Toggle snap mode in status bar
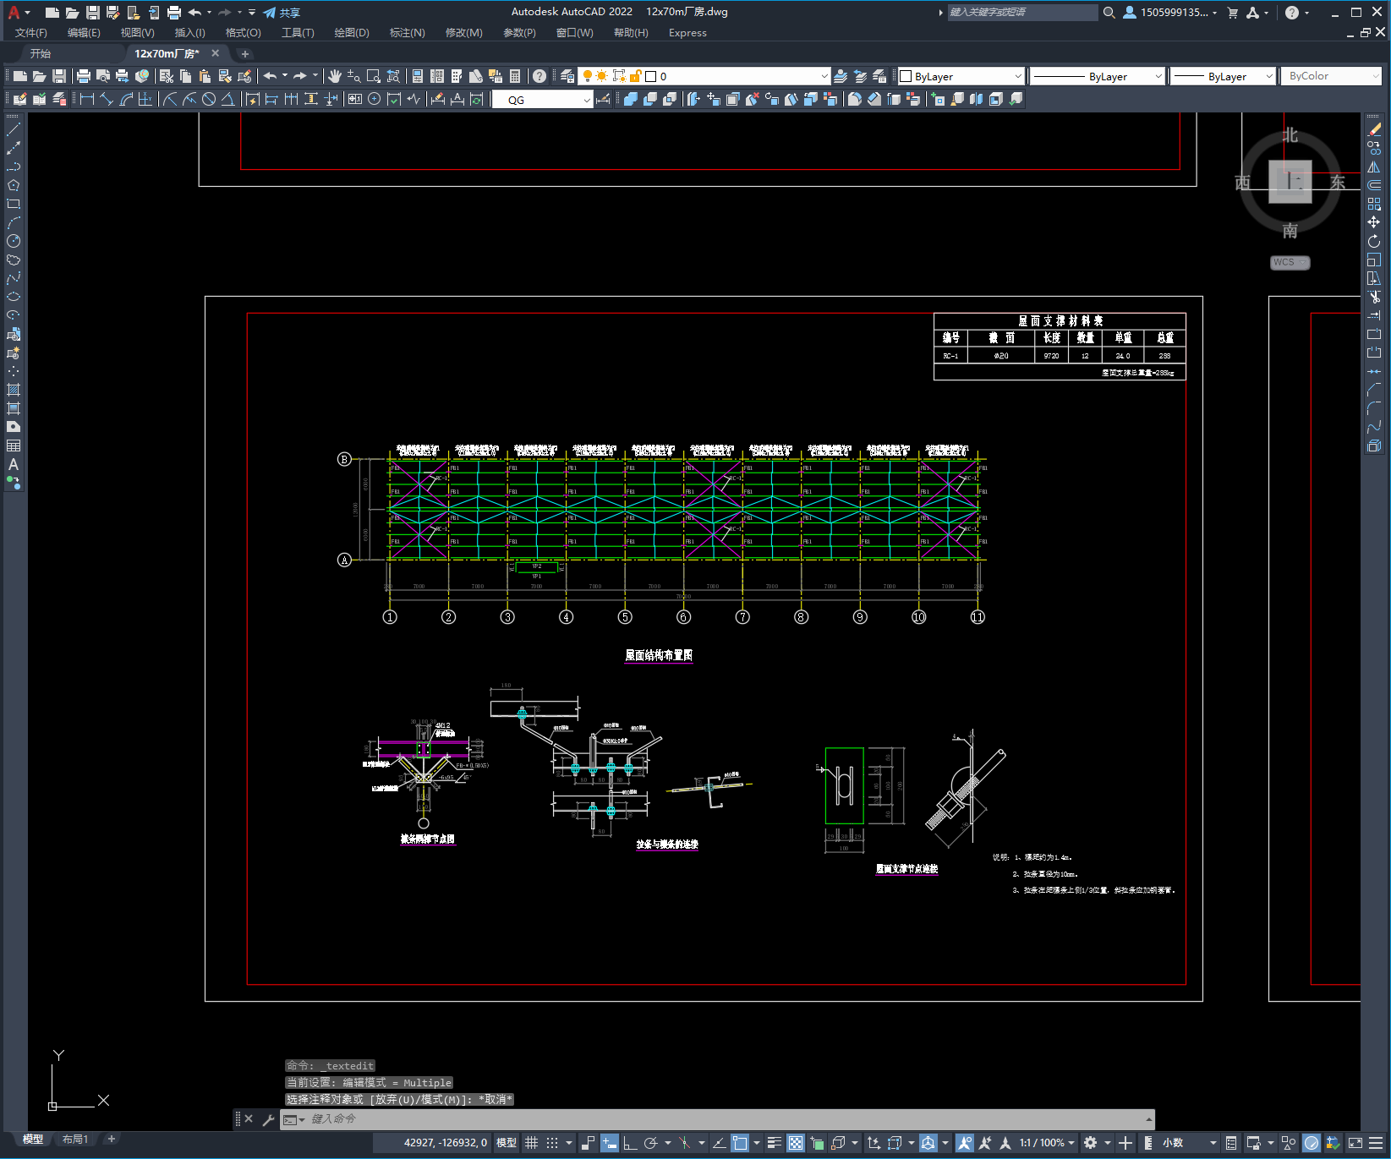Image resolution: width=1391 pixels, height=1159 pixels. pos(552,1143)
